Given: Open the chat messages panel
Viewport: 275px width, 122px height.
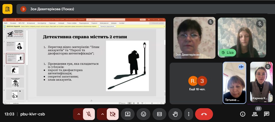Looking at the screenshot, I should 267,114.
